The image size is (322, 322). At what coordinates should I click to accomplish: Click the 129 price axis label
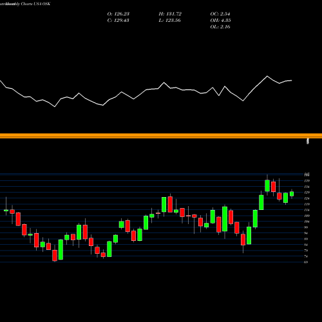(307, 193)
